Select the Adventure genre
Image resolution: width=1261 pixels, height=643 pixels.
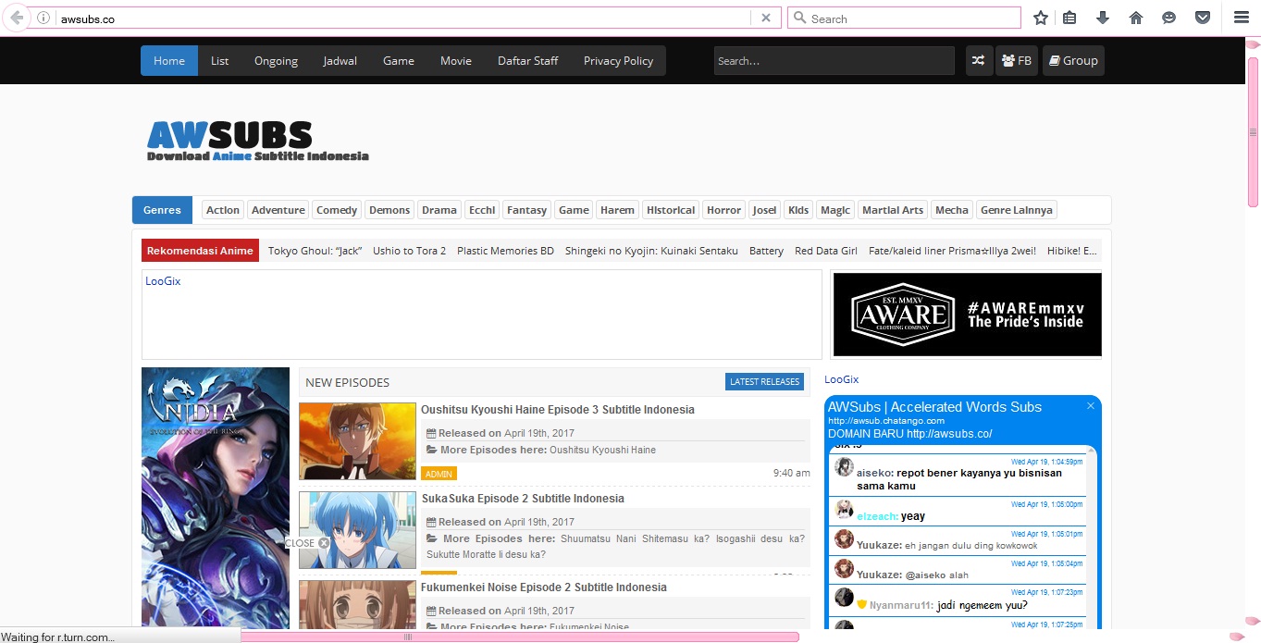coord(278,210)
